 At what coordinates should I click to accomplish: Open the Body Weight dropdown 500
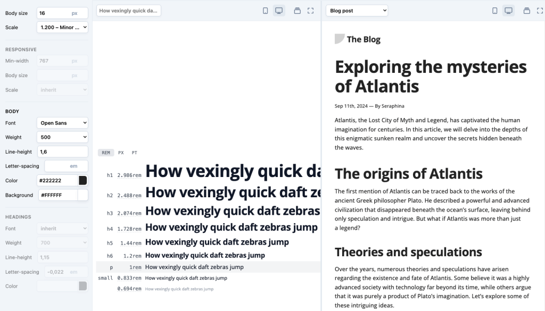tap(62, 137)
